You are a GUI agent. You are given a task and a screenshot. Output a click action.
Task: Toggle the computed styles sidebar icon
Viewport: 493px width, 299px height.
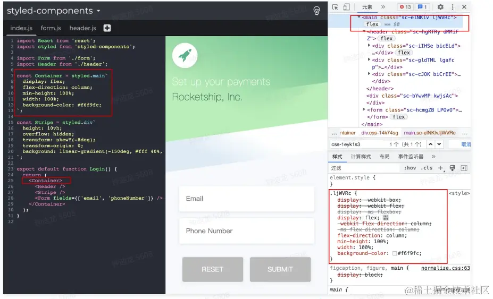[x=464, y=168]
